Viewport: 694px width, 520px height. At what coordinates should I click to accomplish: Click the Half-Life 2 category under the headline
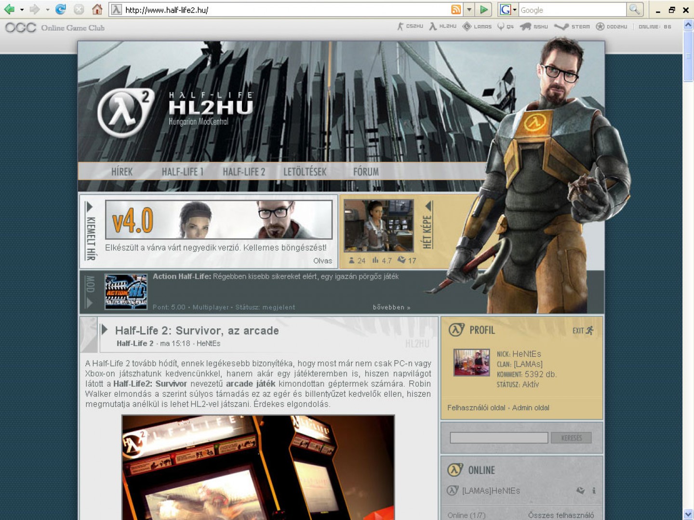click(x=135, y=343)
